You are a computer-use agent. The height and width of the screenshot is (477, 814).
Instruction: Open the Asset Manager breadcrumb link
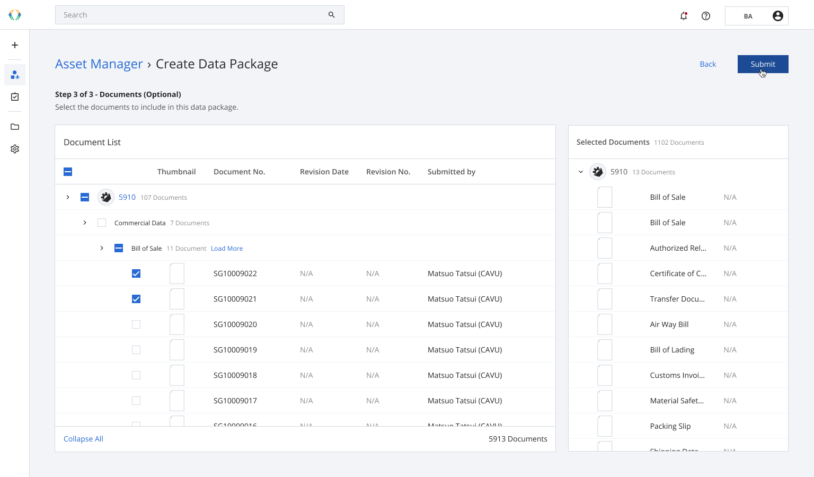pyautogui.click(x=99, y=64)
